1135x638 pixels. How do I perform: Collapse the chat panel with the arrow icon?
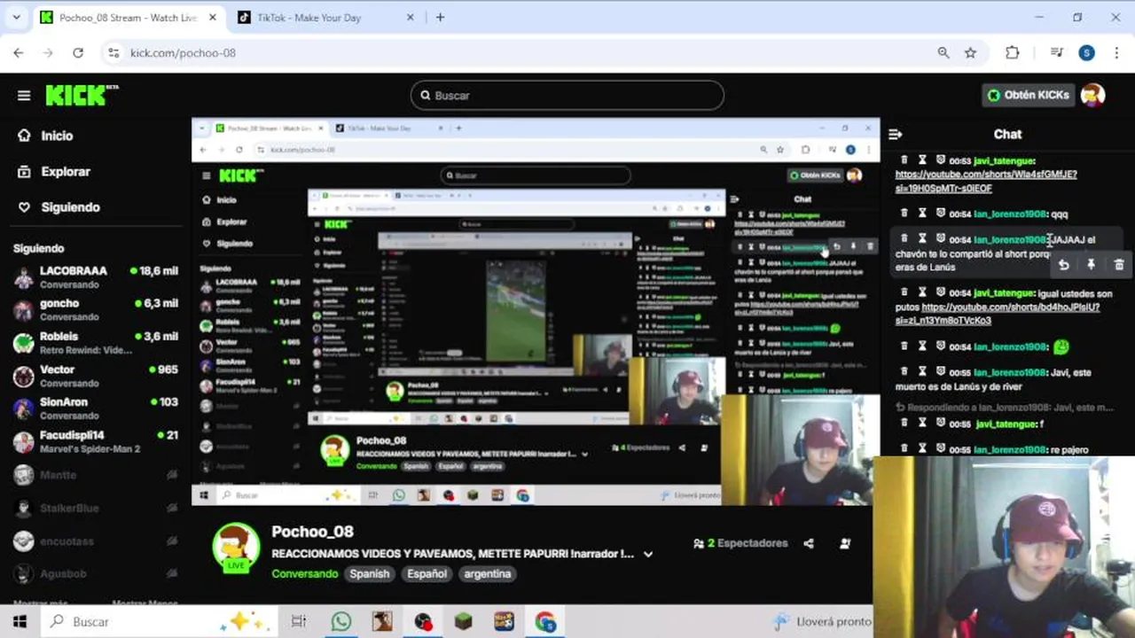click(x=895, y=134)
